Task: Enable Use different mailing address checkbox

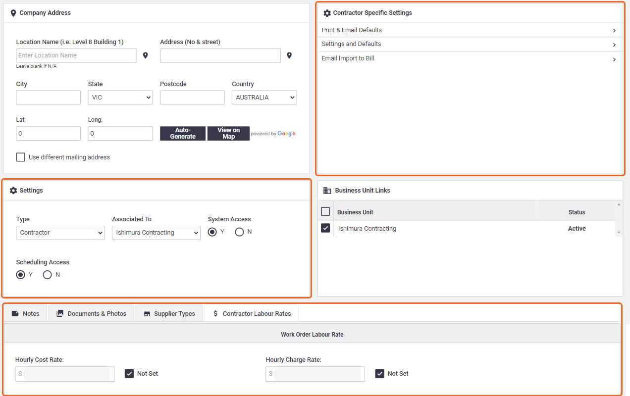Action: tap(20, 157)
